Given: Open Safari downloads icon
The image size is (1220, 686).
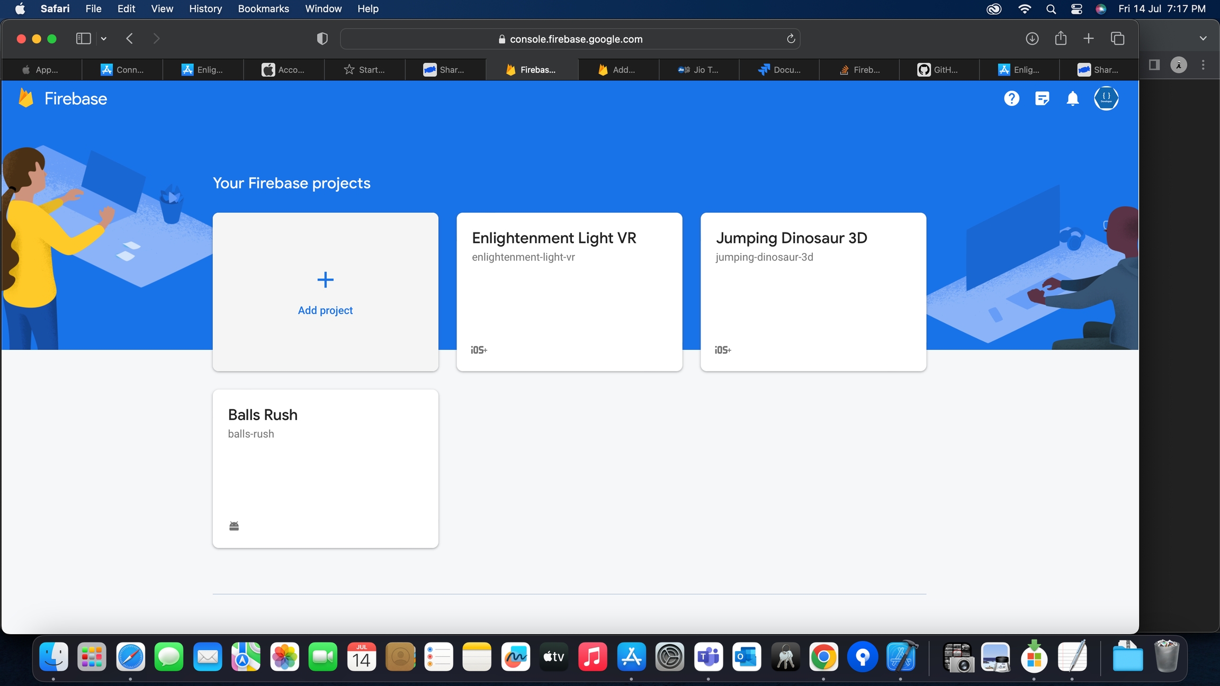Looking at the screenshot, I should pyautogui.click(x=1031, y=39).
